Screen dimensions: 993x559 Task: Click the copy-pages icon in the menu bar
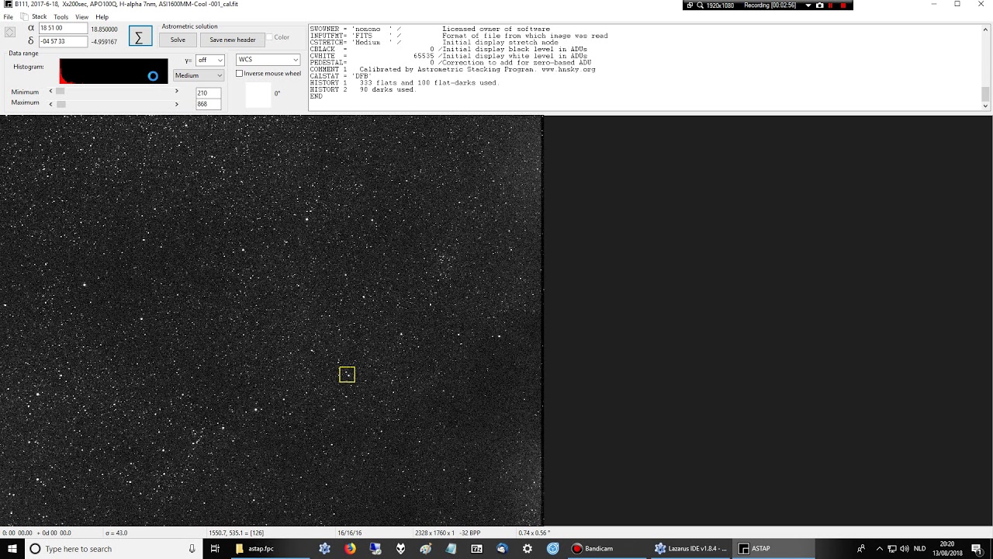click(24, 16)
